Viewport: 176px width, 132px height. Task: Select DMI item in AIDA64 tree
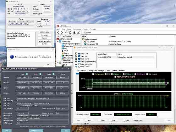point(66,48)
